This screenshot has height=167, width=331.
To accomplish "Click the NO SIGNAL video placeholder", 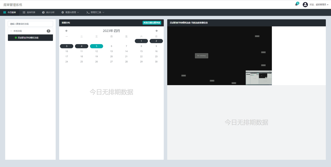I will click(201, 56).
